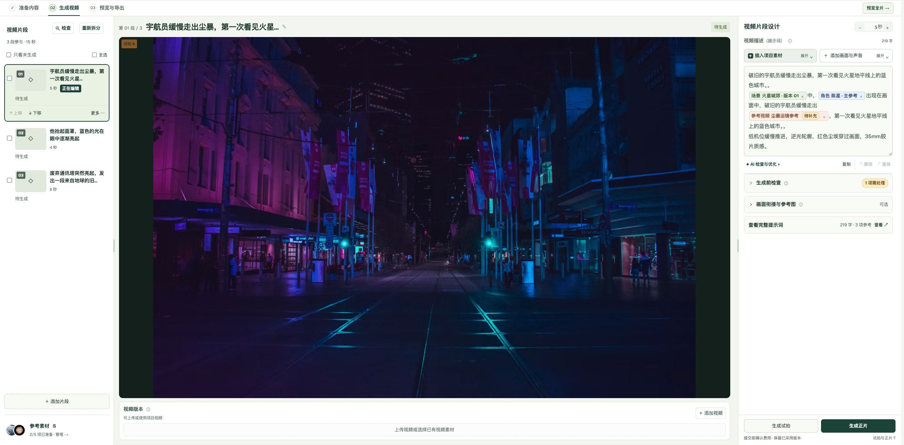The width and height of the screenshot is (904, 445).
Task: Increase segment duration with plus button
Action: pos(887,28)
